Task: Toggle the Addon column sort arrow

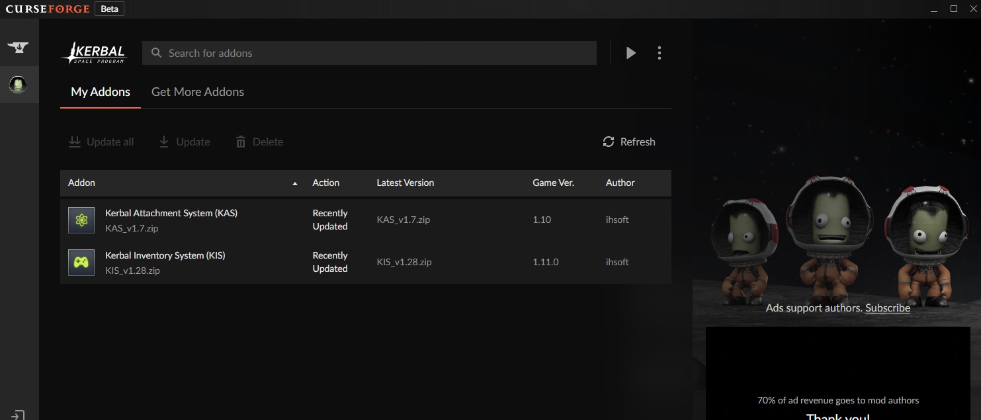Action: click(295, 183)
